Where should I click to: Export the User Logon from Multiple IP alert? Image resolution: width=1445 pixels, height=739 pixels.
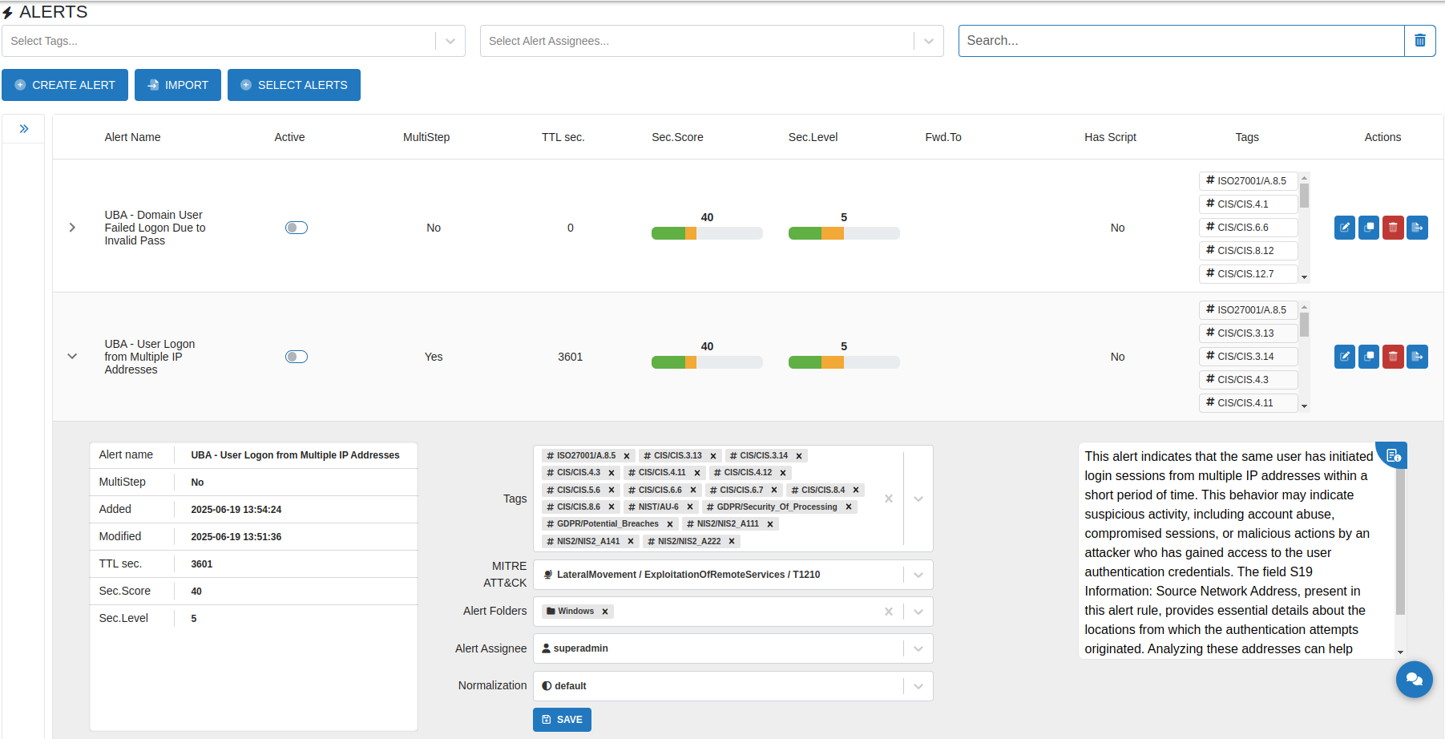point(1417,357)
